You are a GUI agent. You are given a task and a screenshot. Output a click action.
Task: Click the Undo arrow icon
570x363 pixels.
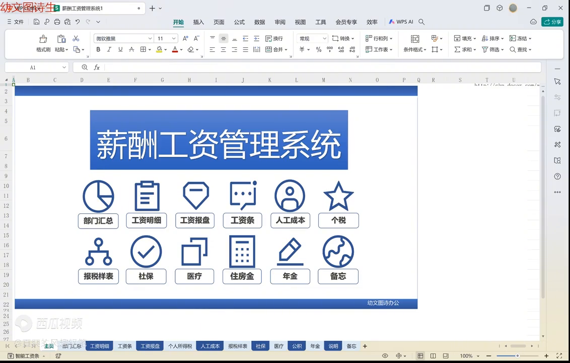point(78,22)
